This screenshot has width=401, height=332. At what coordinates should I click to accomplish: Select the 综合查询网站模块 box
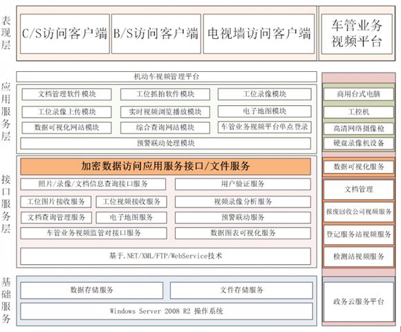click(x=165, y=128)
